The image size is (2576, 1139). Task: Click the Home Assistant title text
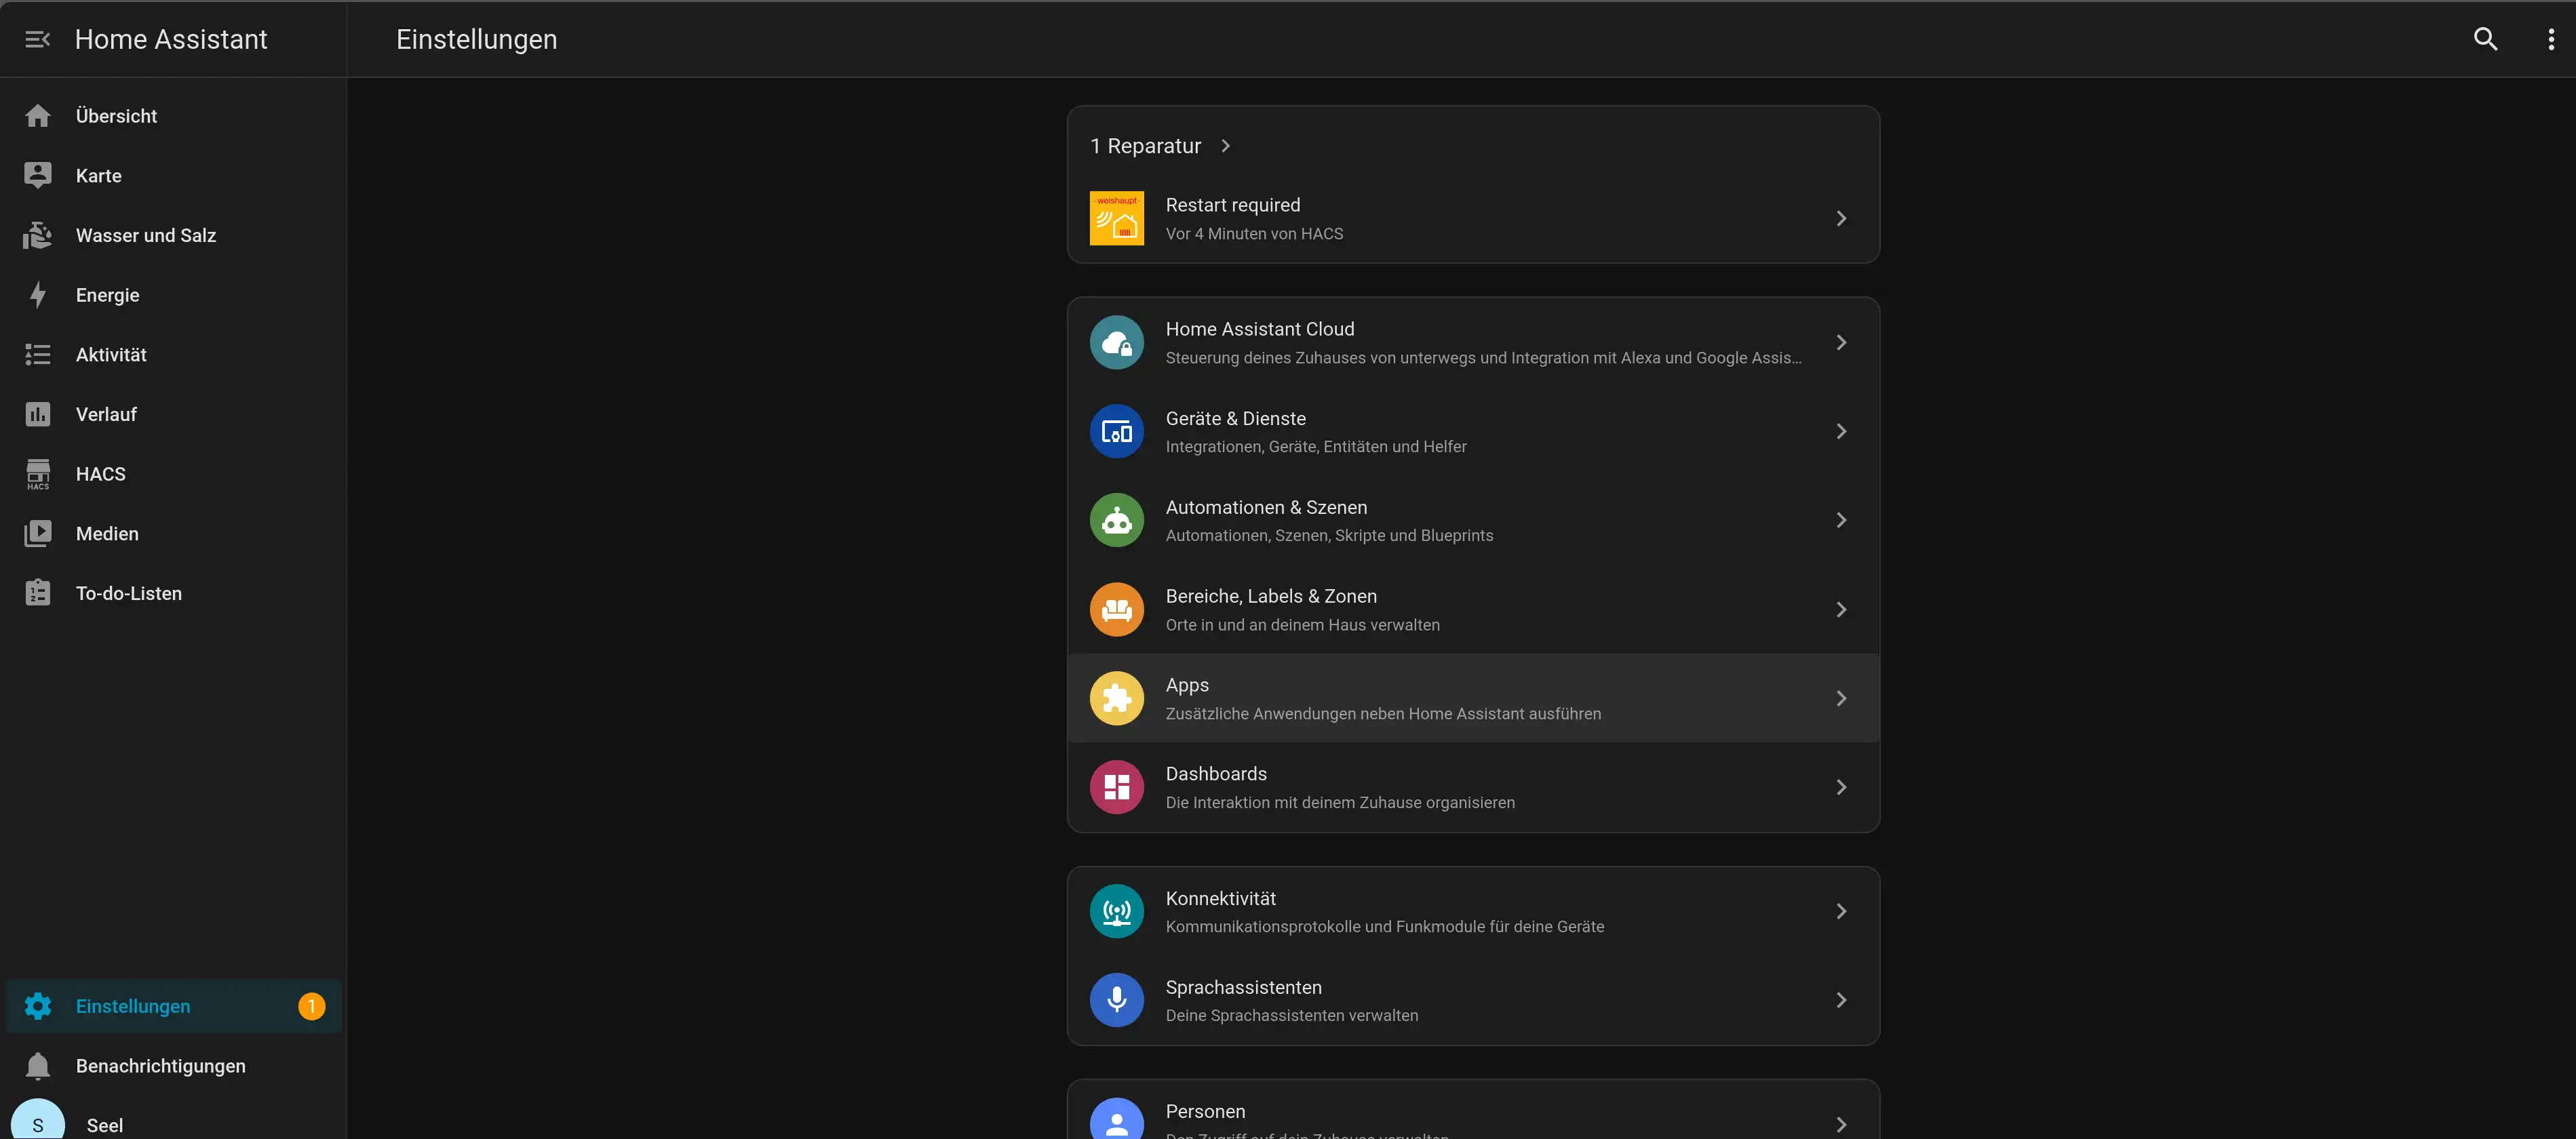171,39
